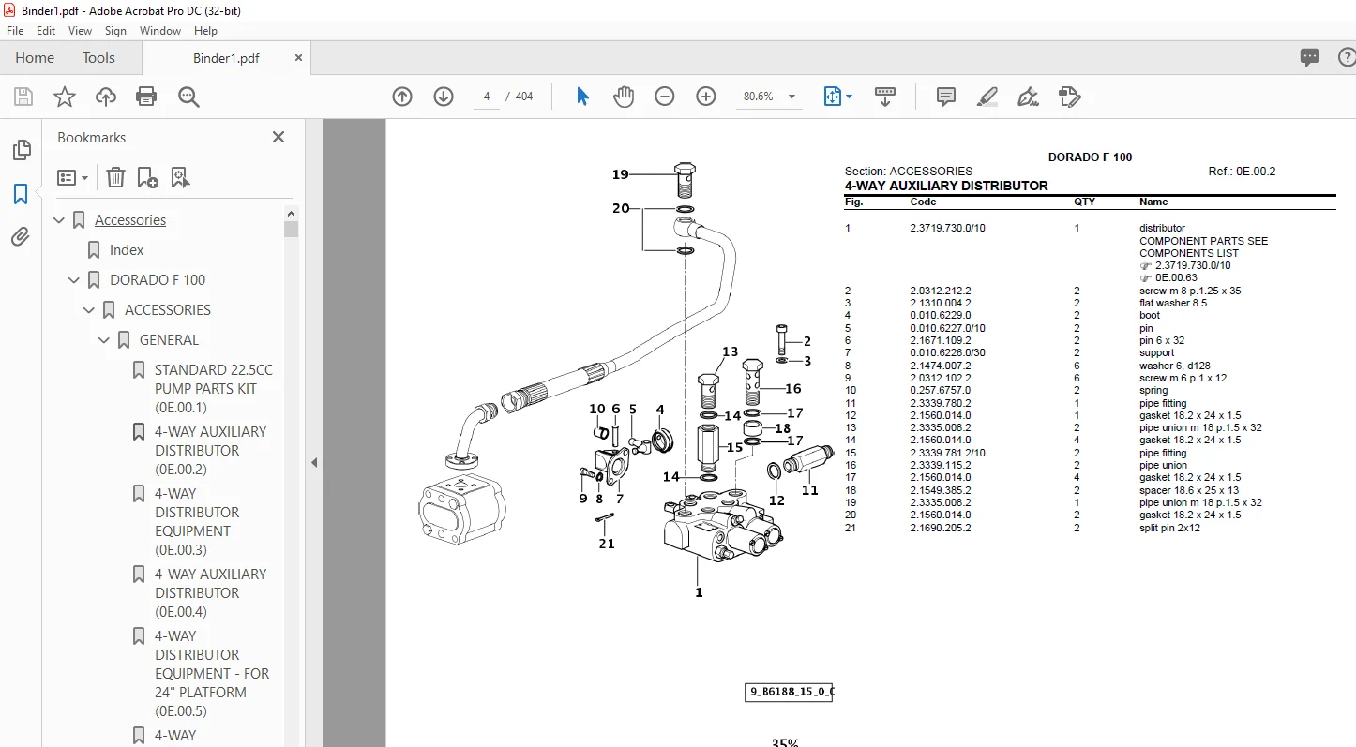The height and width of the screenshot is (747, 1356).
Task: Click the page number input field
Action: pyautogui.click(x=487, y=97)
